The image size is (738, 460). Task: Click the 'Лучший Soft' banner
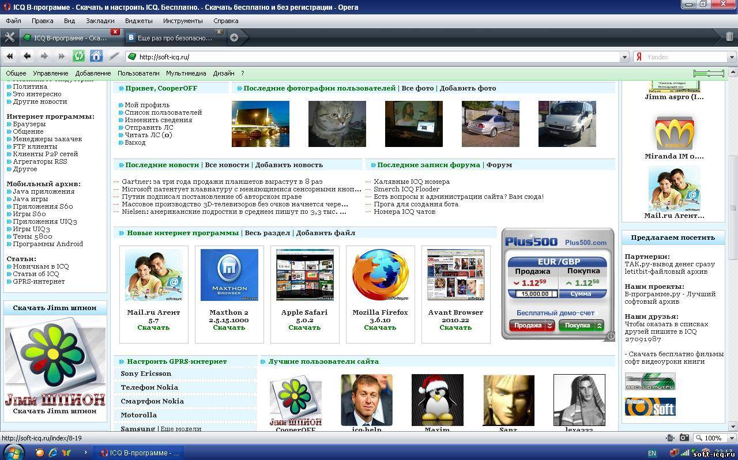[650, 406]
